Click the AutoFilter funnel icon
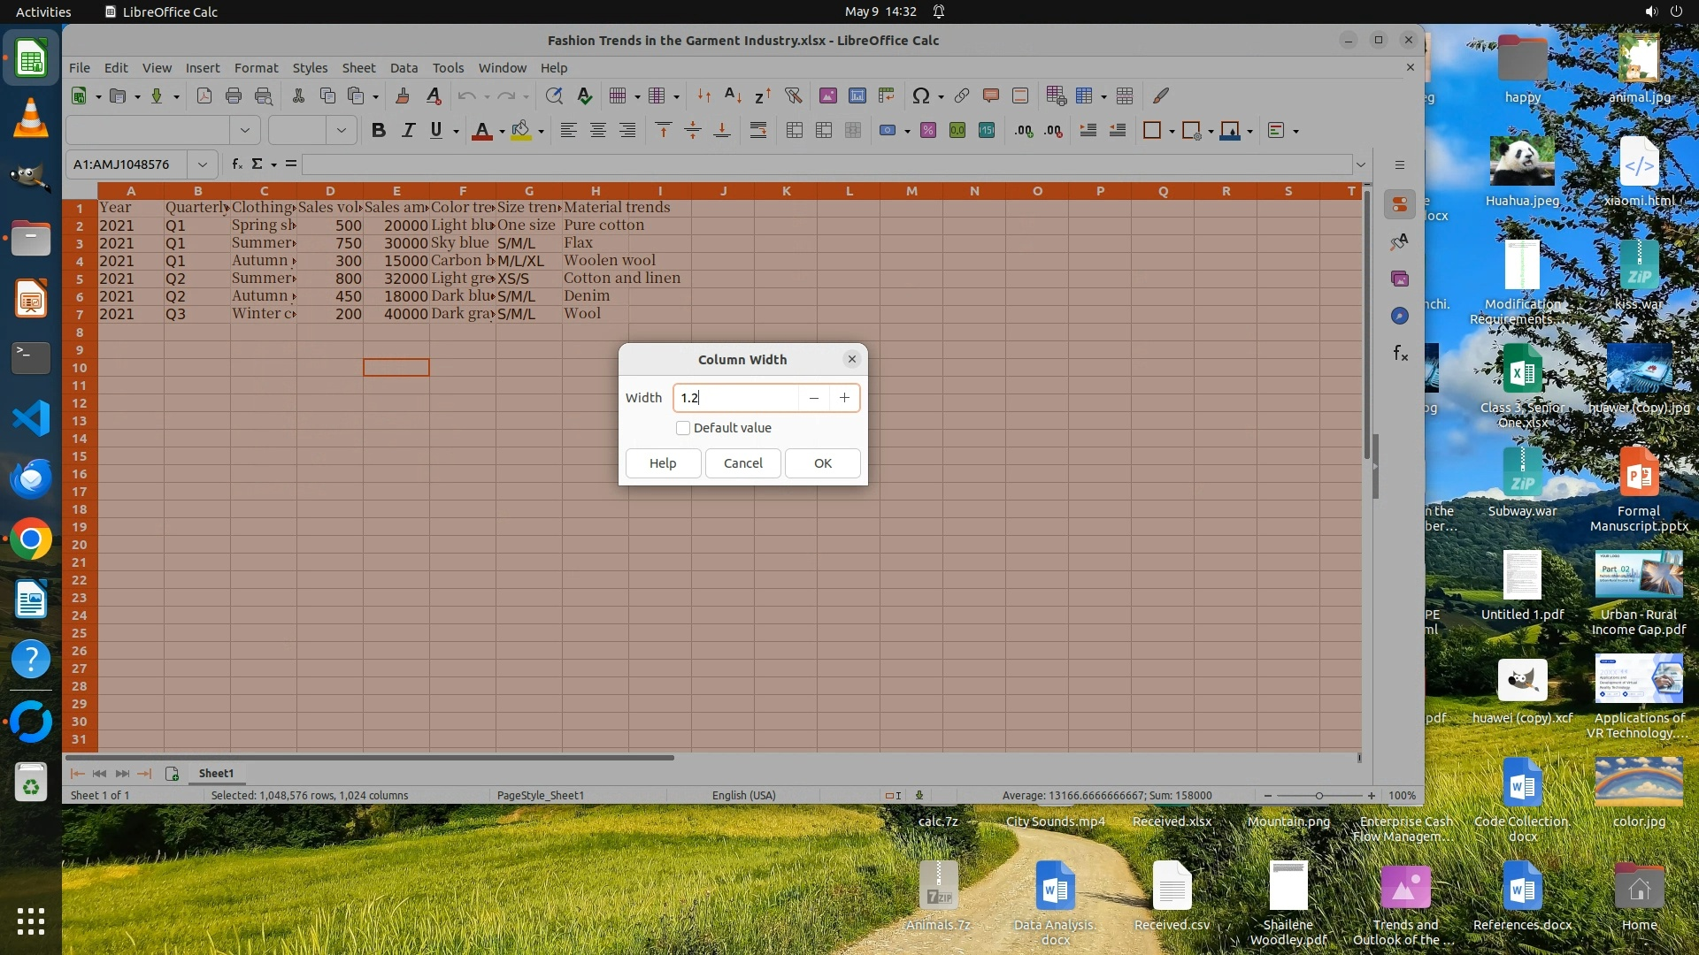 (x=793, y=96)
